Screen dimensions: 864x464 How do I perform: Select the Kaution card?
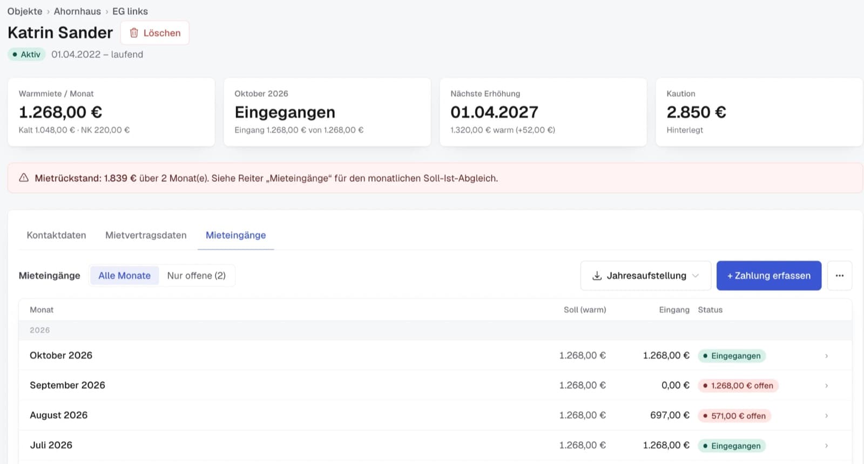[x=759, y=112]
